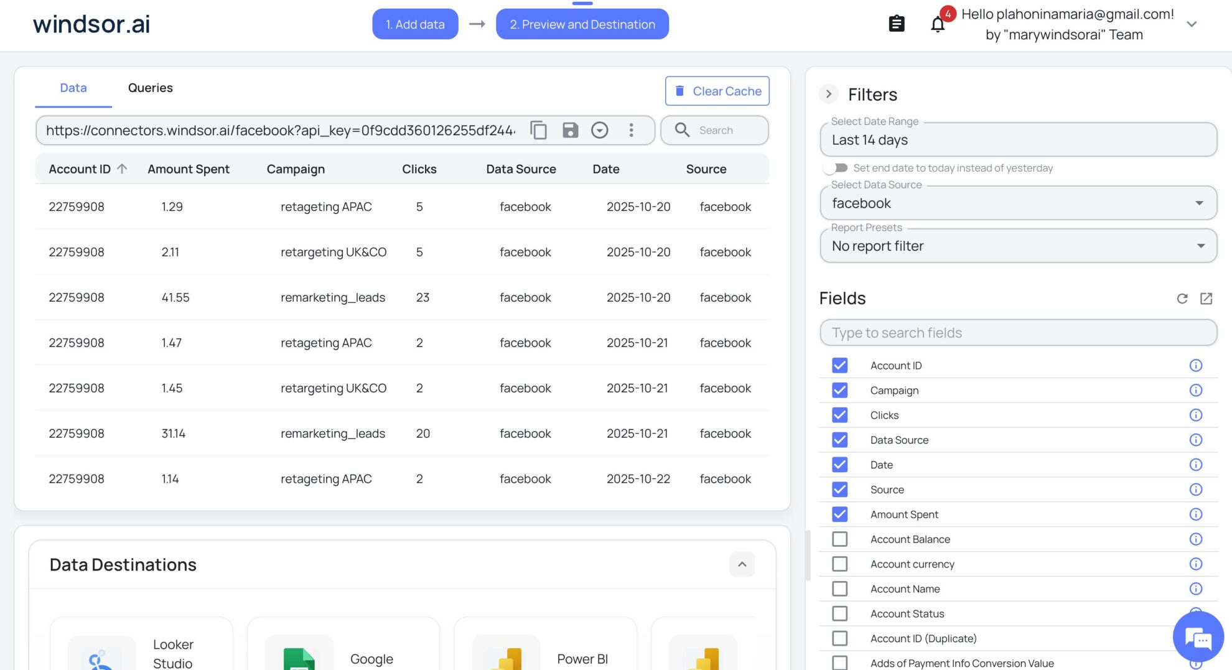
Task: Open the circled arrow dropdown beside URL
Action: pos(599,130)
